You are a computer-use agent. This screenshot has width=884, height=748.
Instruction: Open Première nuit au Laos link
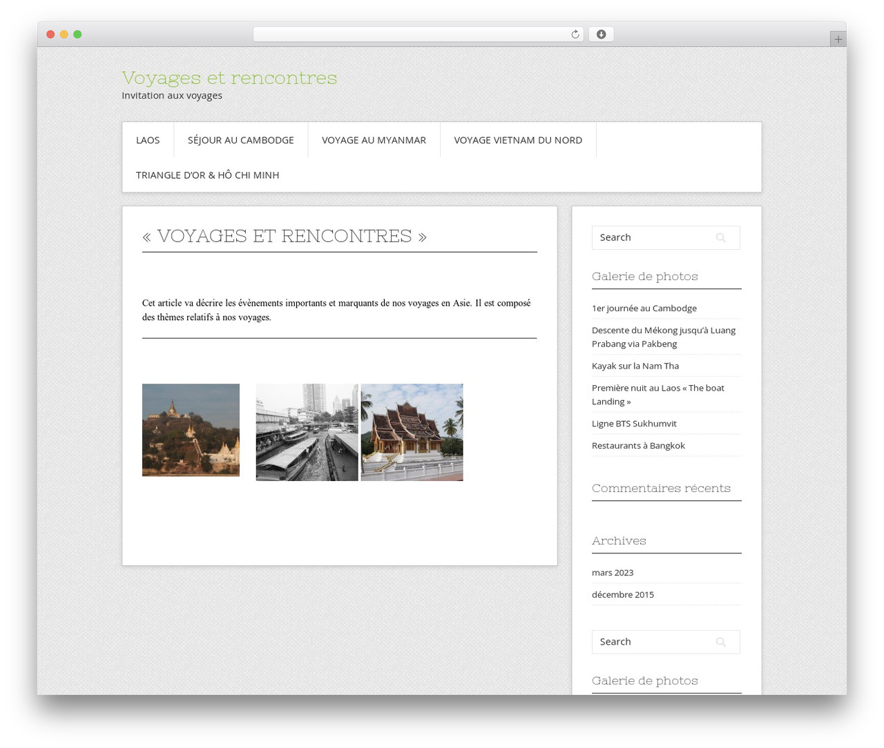pyautogui.click(x=658, y=395)
